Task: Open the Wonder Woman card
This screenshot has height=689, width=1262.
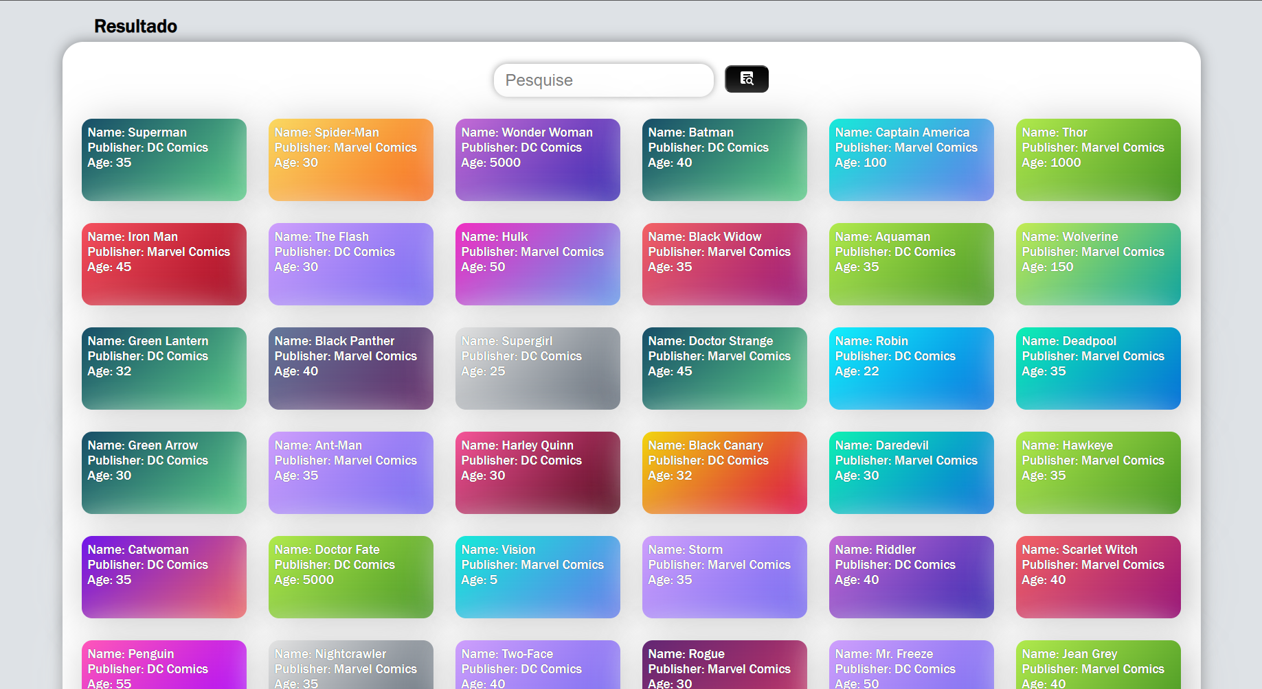Action: [x=537, y=159]
